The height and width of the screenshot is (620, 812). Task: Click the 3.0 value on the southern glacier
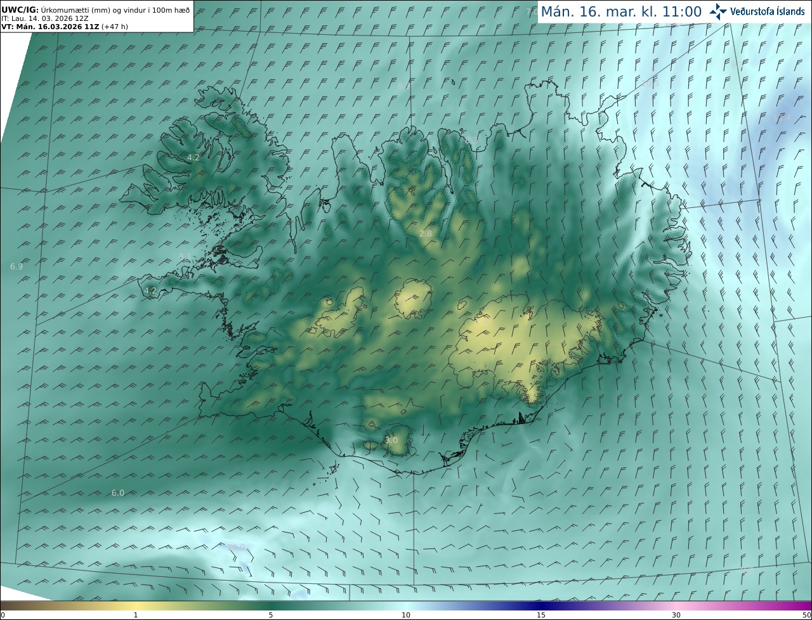(391, 440)
